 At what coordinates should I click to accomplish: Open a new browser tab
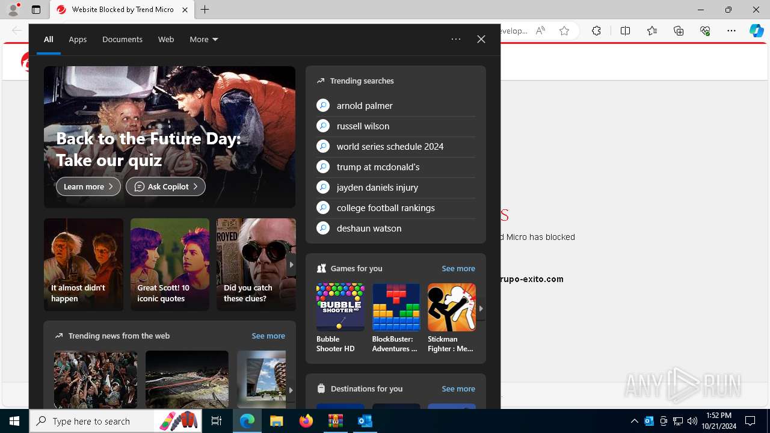[205, 10]
